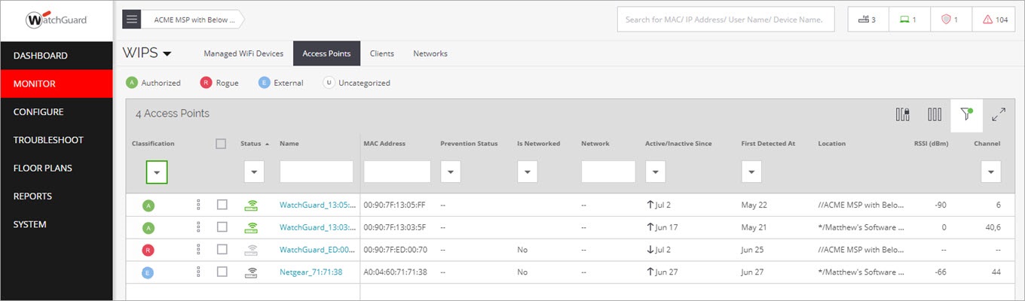1025x301 pixels.
Task: Click the rogue classification badge for WatchGuard_ED:00
Action: pyautogui.click(x=148, y=250)
